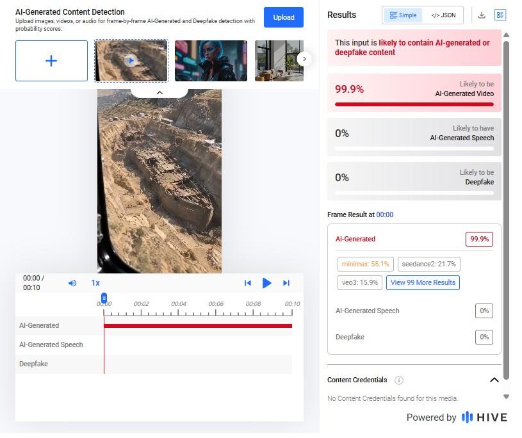Collapse the Content Credentials section
Image resolution: width=522 pixels, height=438 pixels.
[x=494, y=380]
